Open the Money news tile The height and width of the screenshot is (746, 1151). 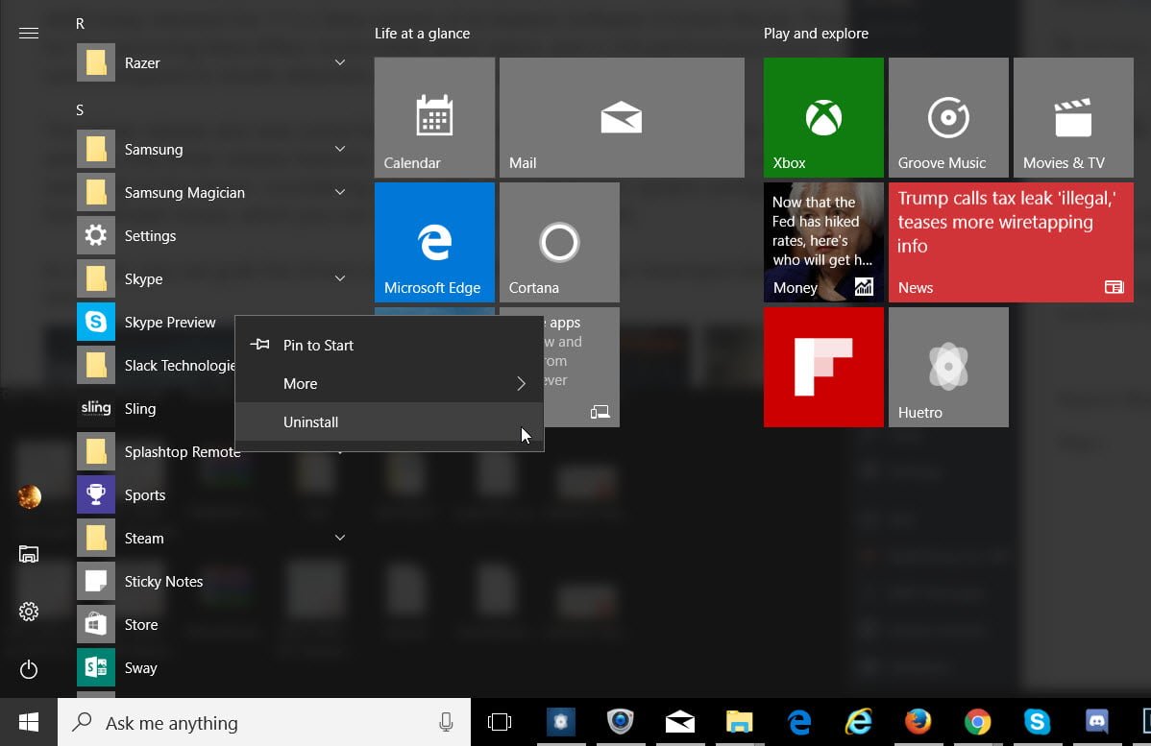823,242
